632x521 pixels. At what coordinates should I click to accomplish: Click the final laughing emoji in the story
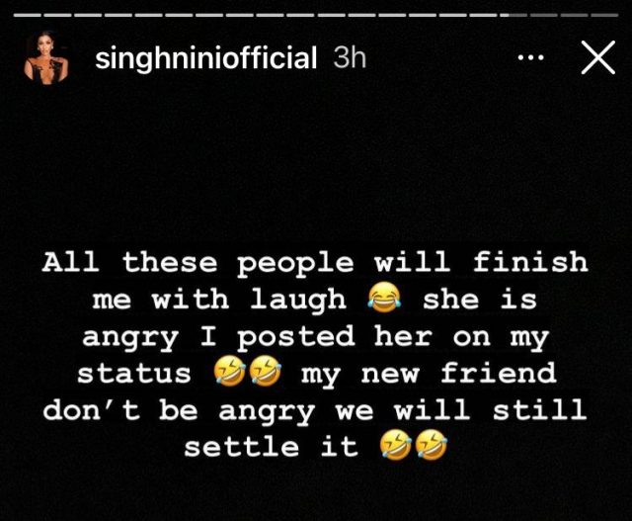pos(430,447)
